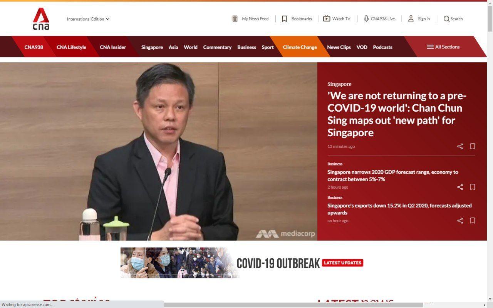The image size is (493, 308).
Task: Open the Search magnifier icon
Action: click(x=446, y=19)
